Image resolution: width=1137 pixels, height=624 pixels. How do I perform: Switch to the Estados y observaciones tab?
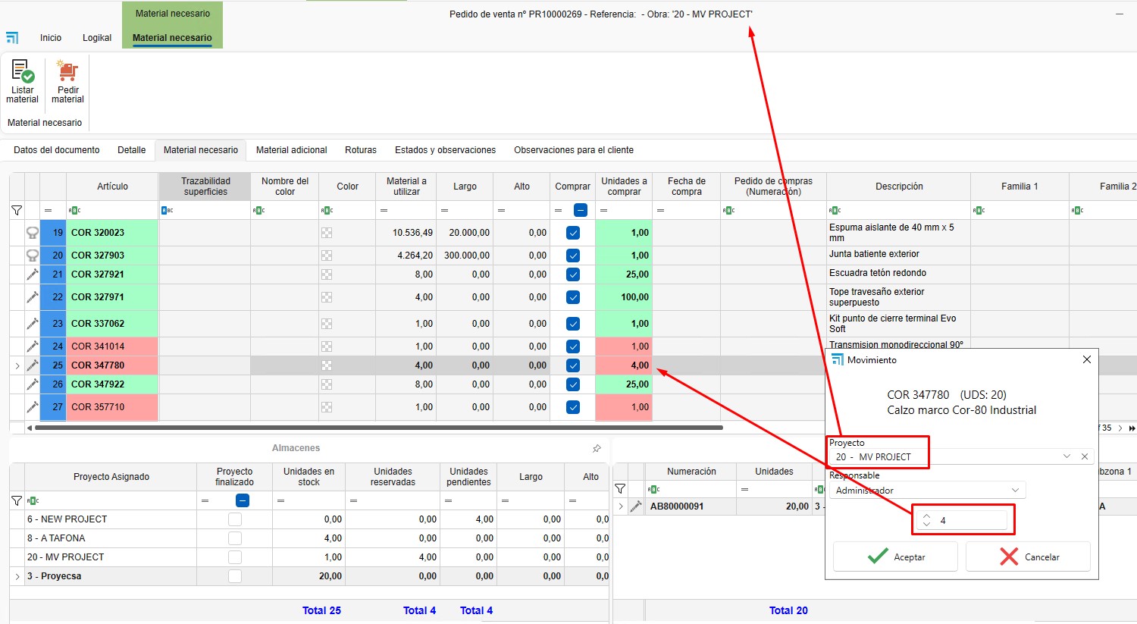(446, 150)
